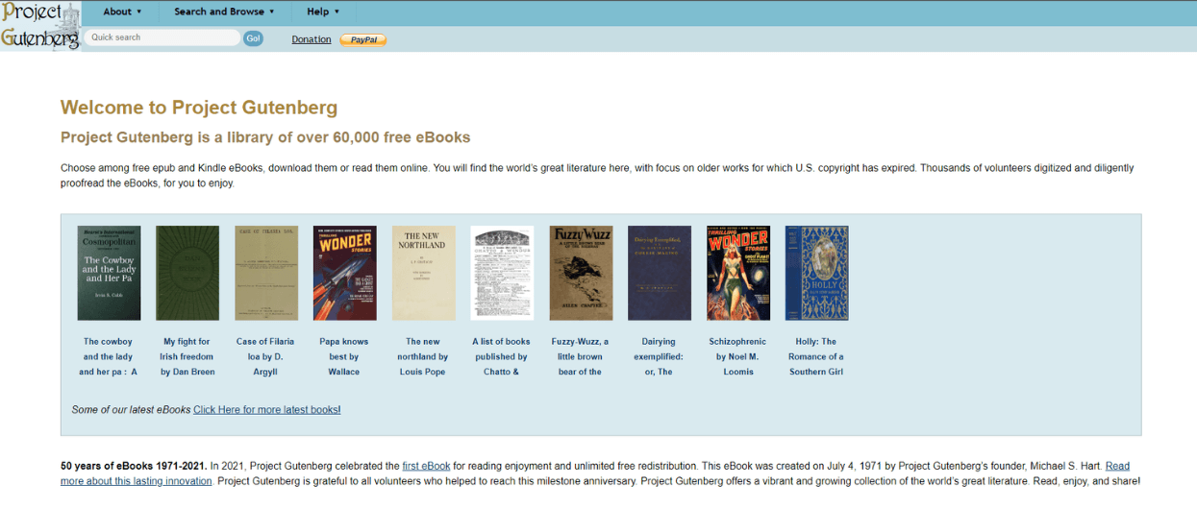Screen dimensions: 1197x509
Task: Click the PayPal donate button
Action: pos(363,40)
